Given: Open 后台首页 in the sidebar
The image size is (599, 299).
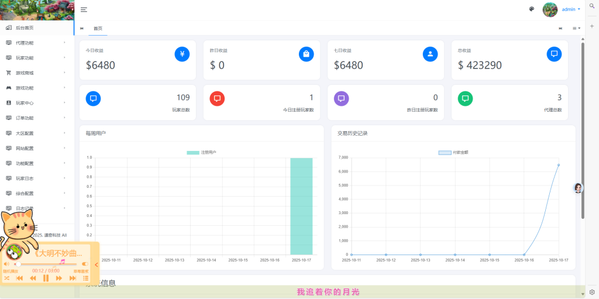Looking at the screenshot, I should click(x=25, y=28).
